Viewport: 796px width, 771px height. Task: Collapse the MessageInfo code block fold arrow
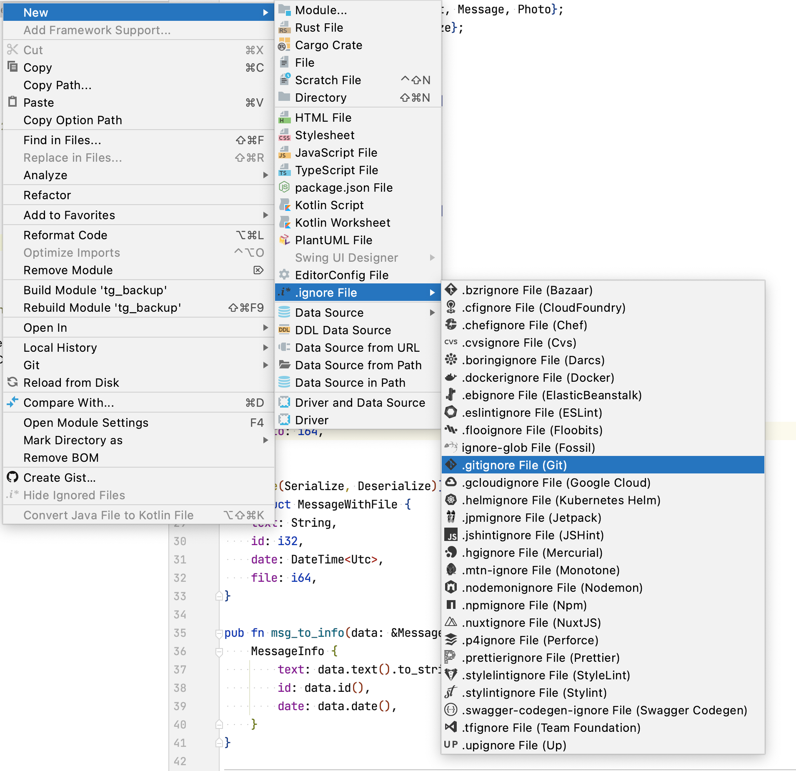[220, 651]
